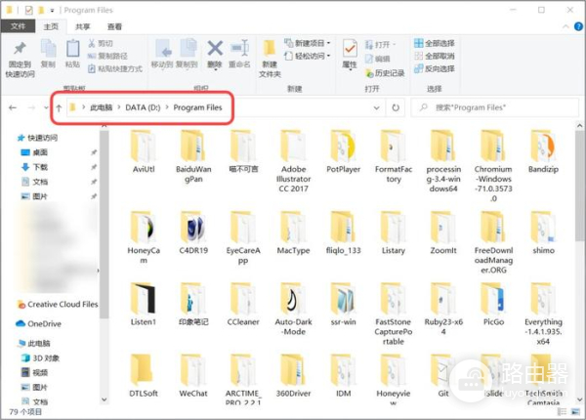This screenshot has height=420, width=586.
Task: Click Cut (剪切) scissors icon
Action: 101,43
